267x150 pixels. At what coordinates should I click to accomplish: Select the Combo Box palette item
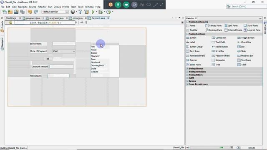coord(219,38)
